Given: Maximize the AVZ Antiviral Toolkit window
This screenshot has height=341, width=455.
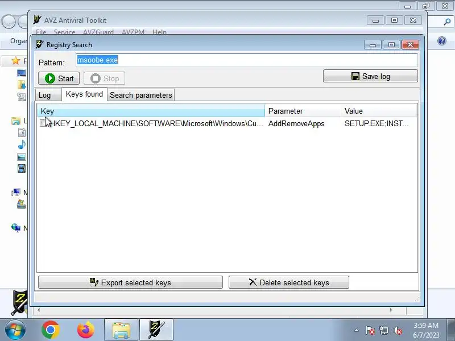Looking at the screenshot, I should tap(394, 20).
